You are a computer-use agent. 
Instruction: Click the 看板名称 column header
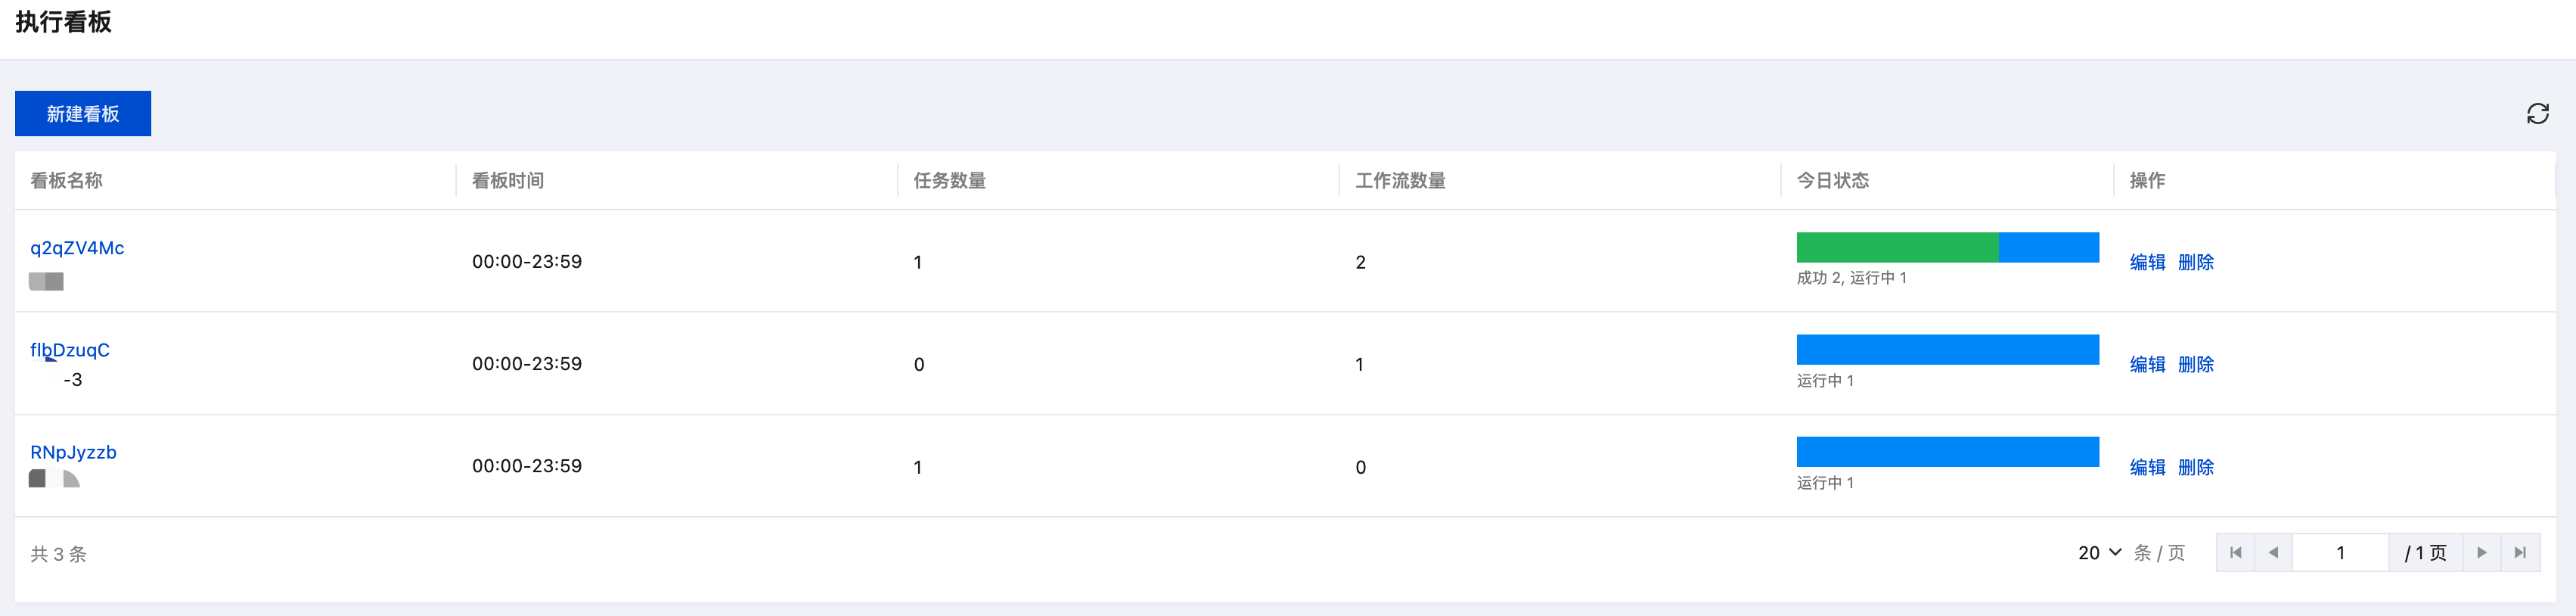[x=67, y=181]
